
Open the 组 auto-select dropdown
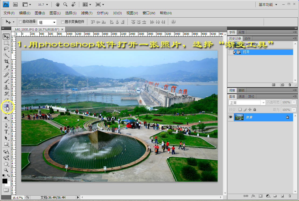47,22
